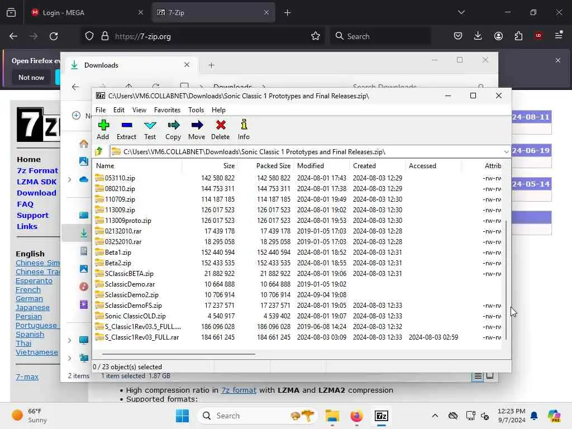This screenshot has height=429, width=572.
Task: Click the Firefox Search box
Action: [x=381, y=36]
